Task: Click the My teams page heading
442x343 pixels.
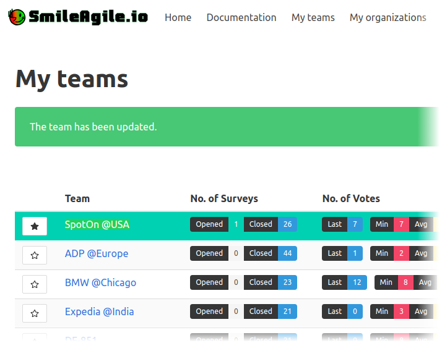Action: tap(72, 80)
